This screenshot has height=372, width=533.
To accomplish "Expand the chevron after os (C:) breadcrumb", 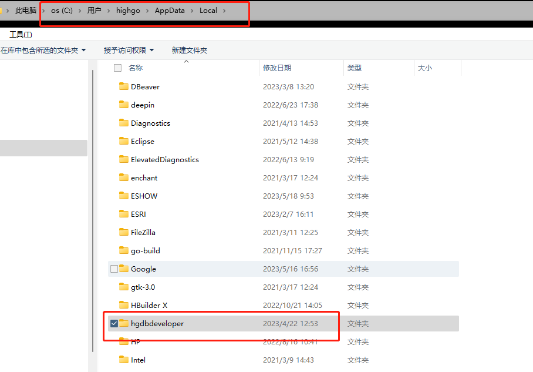I will coord(80,11).
